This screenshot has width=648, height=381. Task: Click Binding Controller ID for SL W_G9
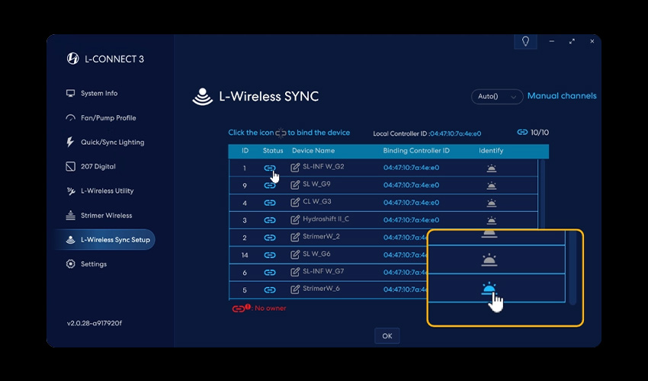[411, 185]
